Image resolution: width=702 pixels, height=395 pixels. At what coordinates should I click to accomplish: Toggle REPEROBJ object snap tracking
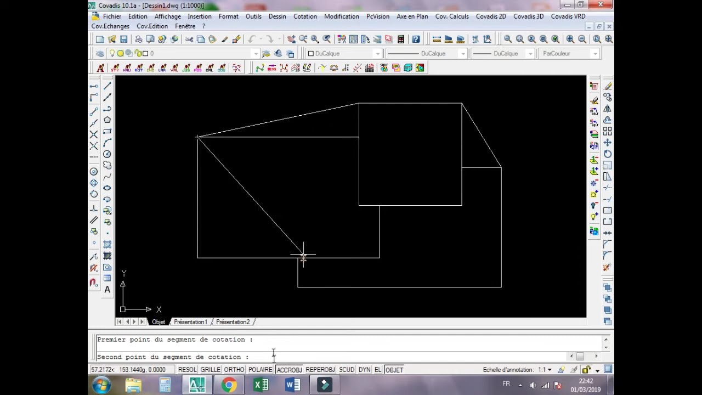[320, 370]
